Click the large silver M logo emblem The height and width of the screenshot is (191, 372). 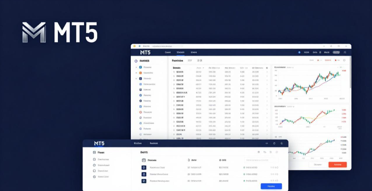pyautogui.click(x=34, y=33)
